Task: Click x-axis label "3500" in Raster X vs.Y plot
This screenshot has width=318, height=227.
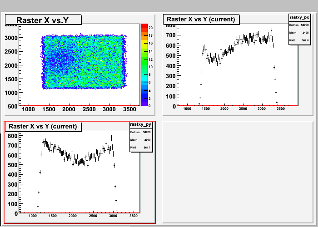Action: (129, 109)
